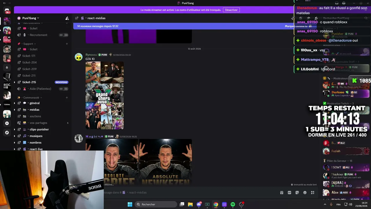This screenshot has width=371, height=209.
Task: Switch the FRA keyboard language indicator
Action: coord(338,205)
